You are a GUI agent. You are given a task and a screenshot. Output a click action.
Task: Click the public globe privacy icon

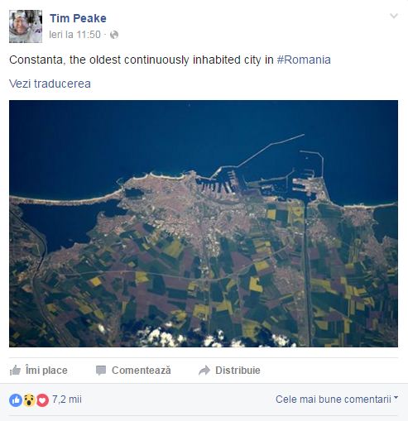coord(114,35)
